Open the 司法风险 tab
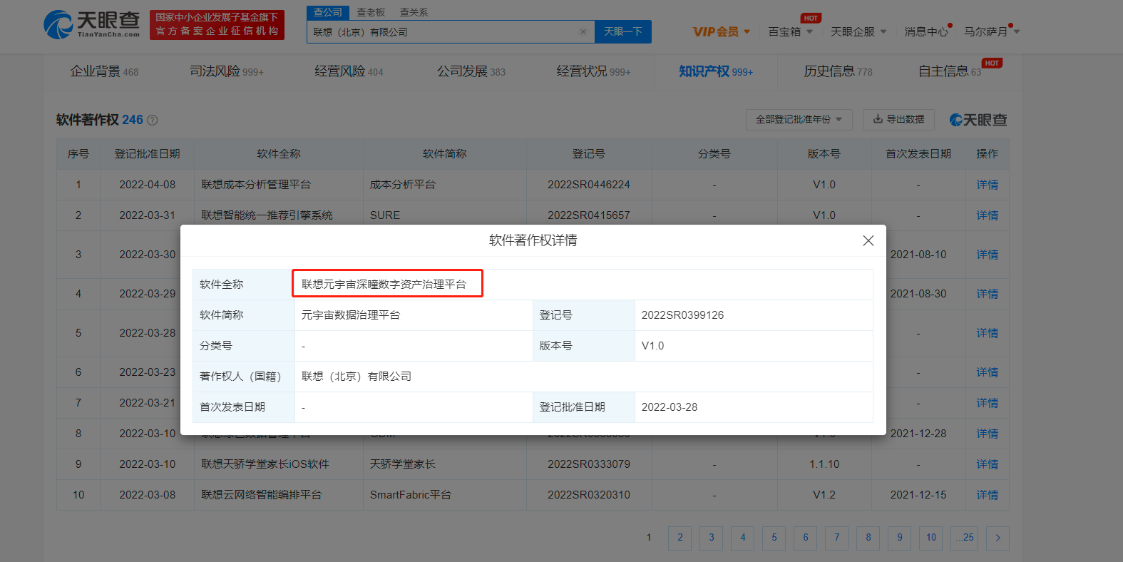Viewport: 1123px width, 562px height. 226,71
